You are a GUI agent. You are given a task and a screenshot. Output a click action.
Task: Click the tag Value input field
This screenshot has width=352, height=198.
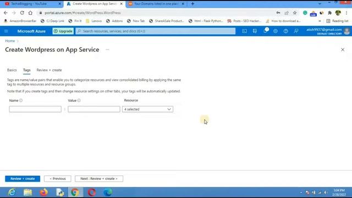click(x=94, y=109)
